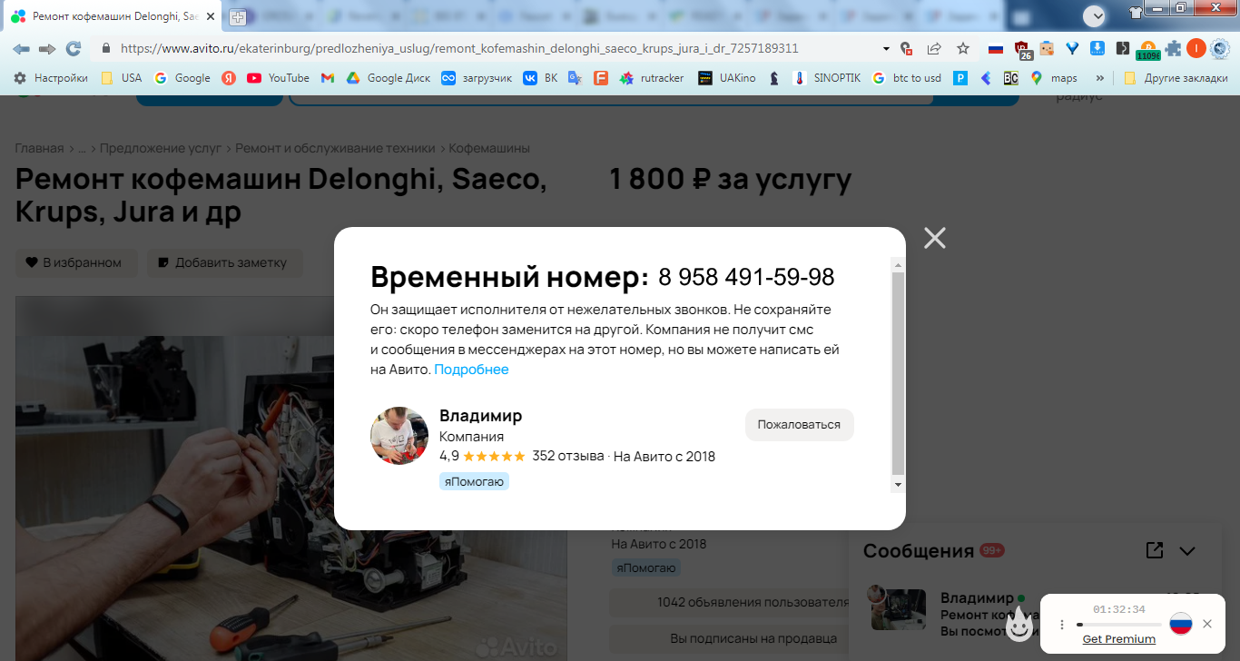Expand the tab search chevron button

1095,15
